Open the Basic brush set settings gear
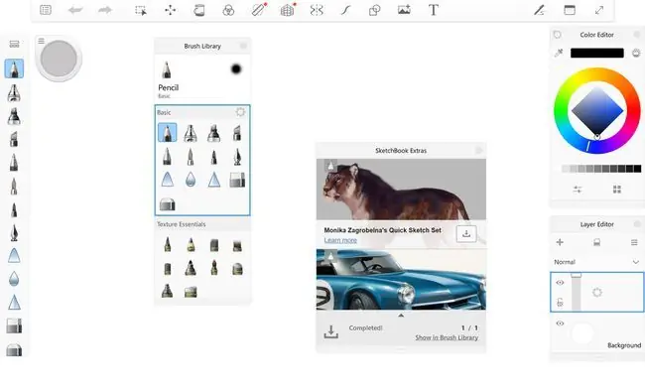 [240, 112]
